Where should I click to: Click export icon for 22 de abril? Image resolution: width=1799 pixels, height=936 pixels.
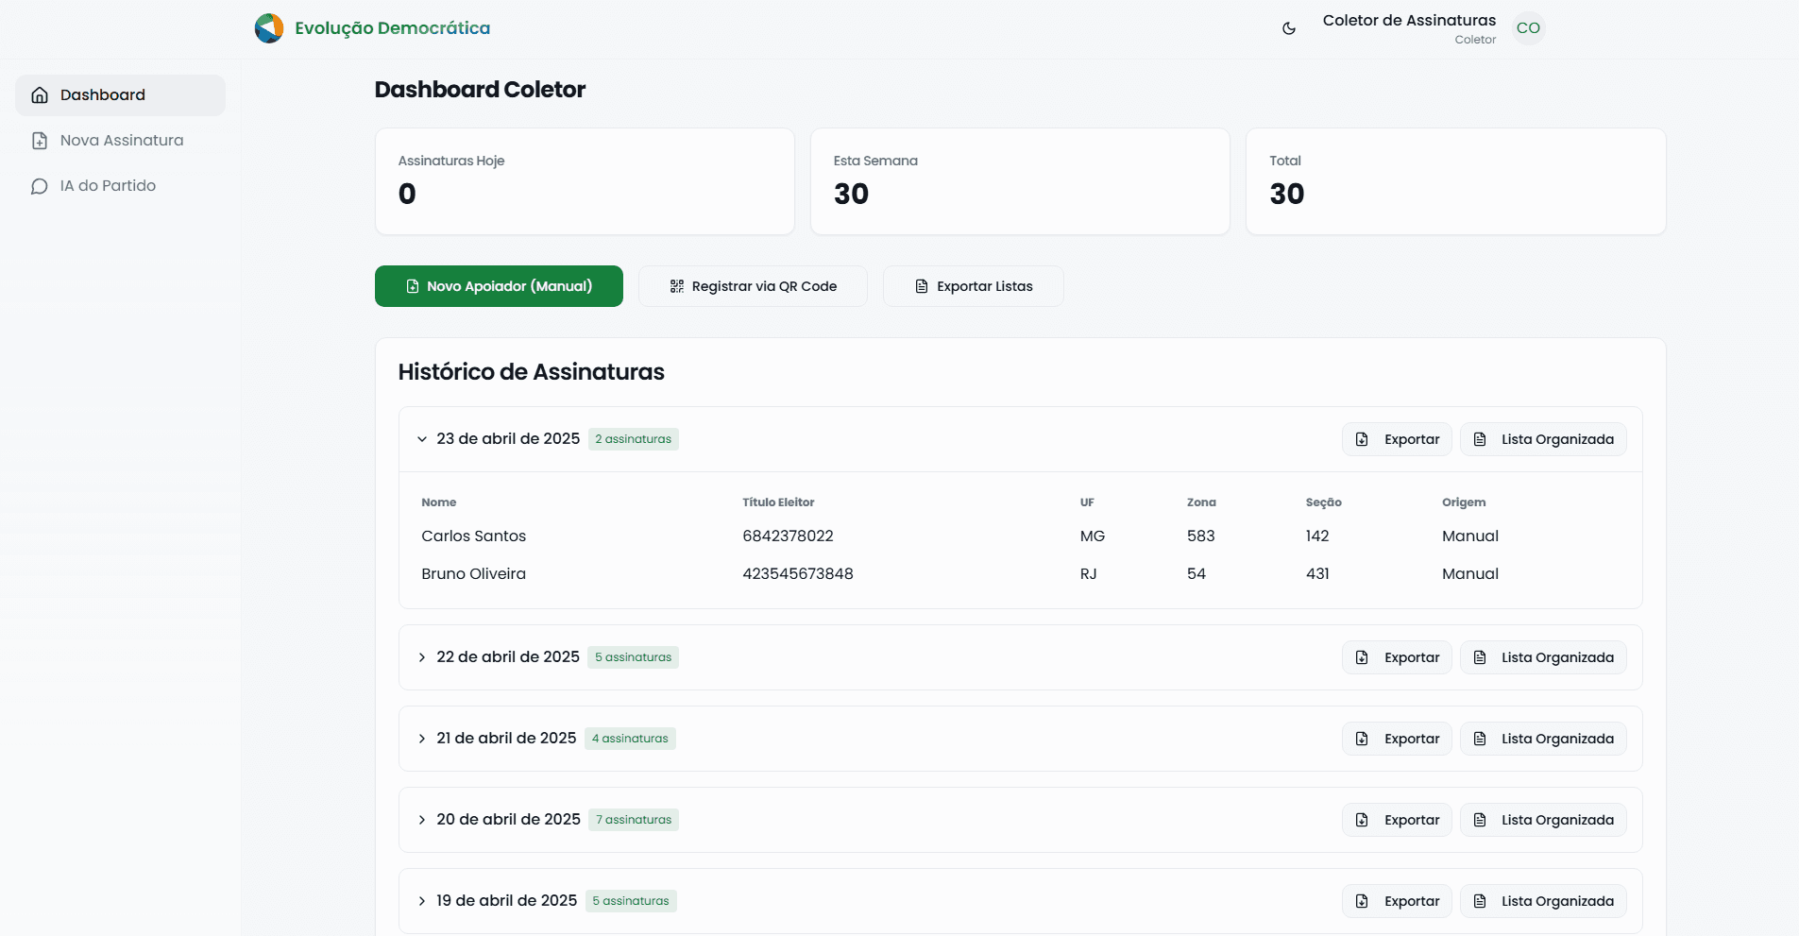(x=1362, y=657)
